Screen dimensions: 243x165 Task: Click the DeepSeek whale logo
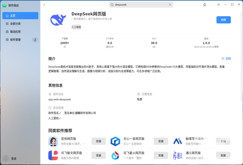click(58, 20)
